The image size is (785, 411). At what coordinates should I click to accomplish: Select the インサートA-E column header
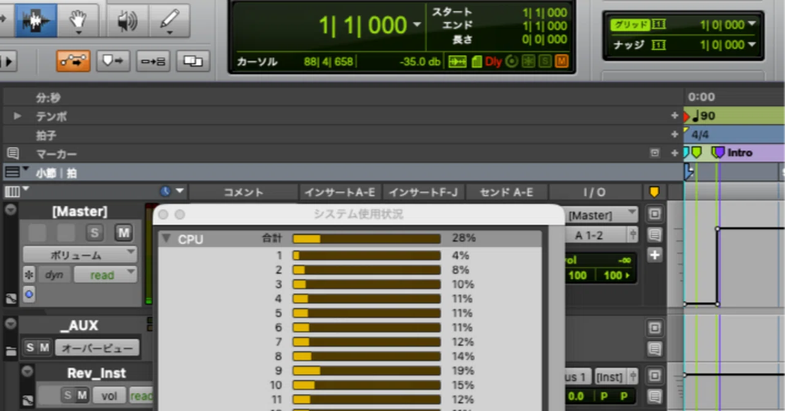340,192
